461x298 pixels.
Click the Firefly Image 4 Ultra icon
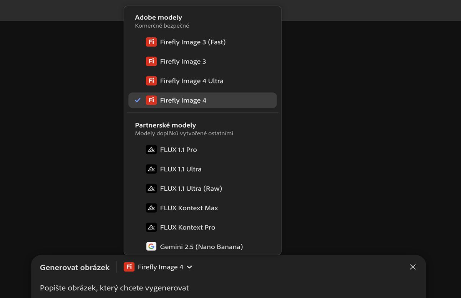pyautogui.click(x=151, y=81)
